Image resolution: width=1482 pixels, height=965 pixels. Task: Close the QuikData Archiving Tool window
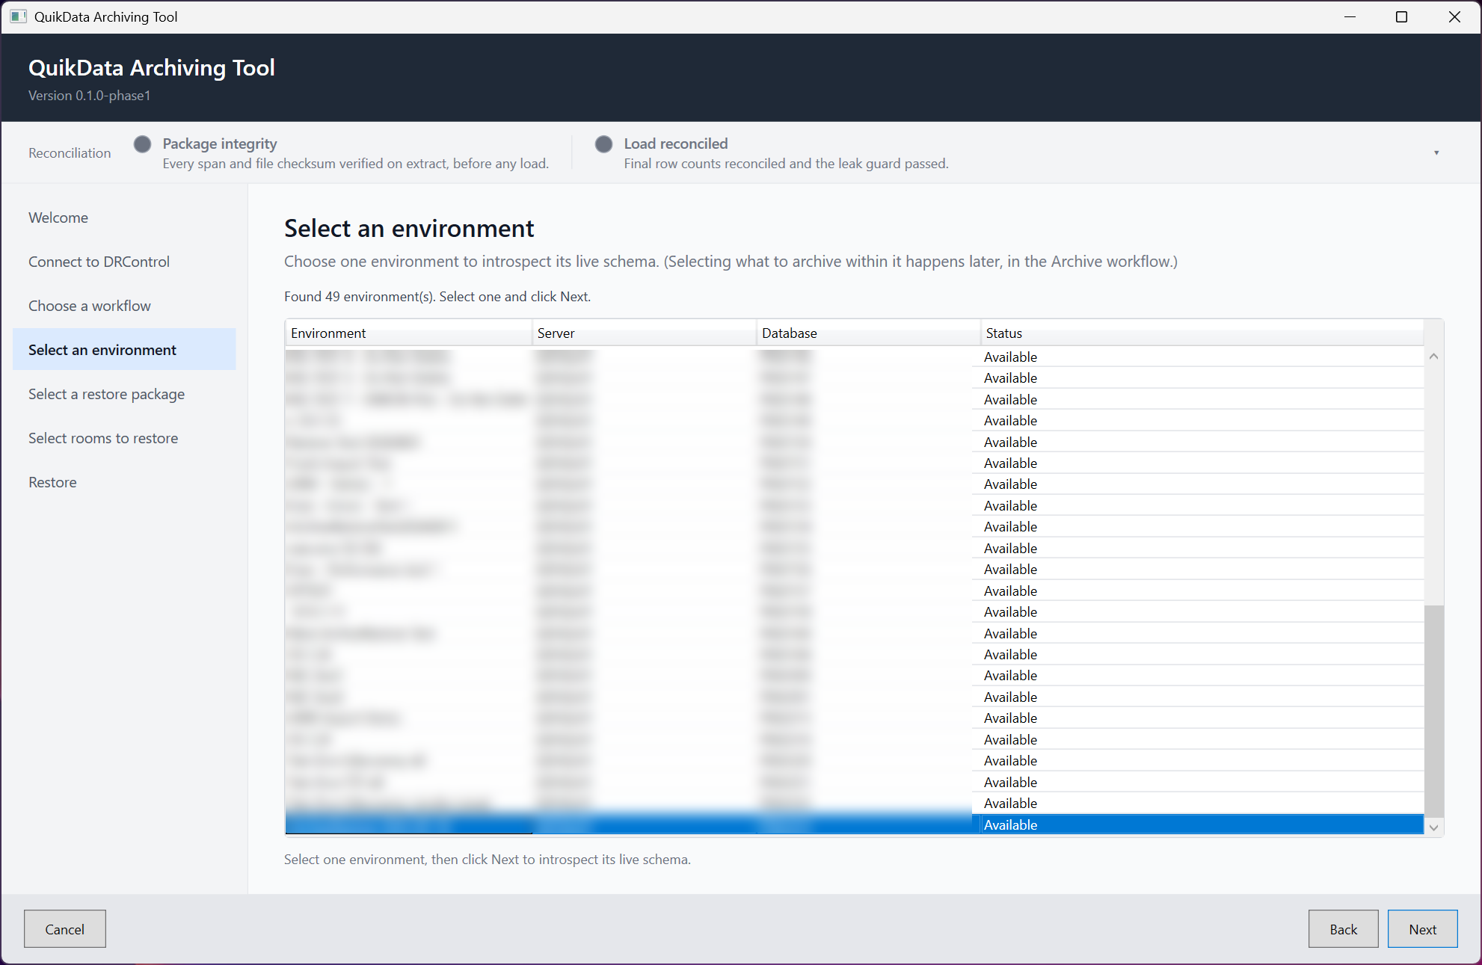pos(1454,16)
